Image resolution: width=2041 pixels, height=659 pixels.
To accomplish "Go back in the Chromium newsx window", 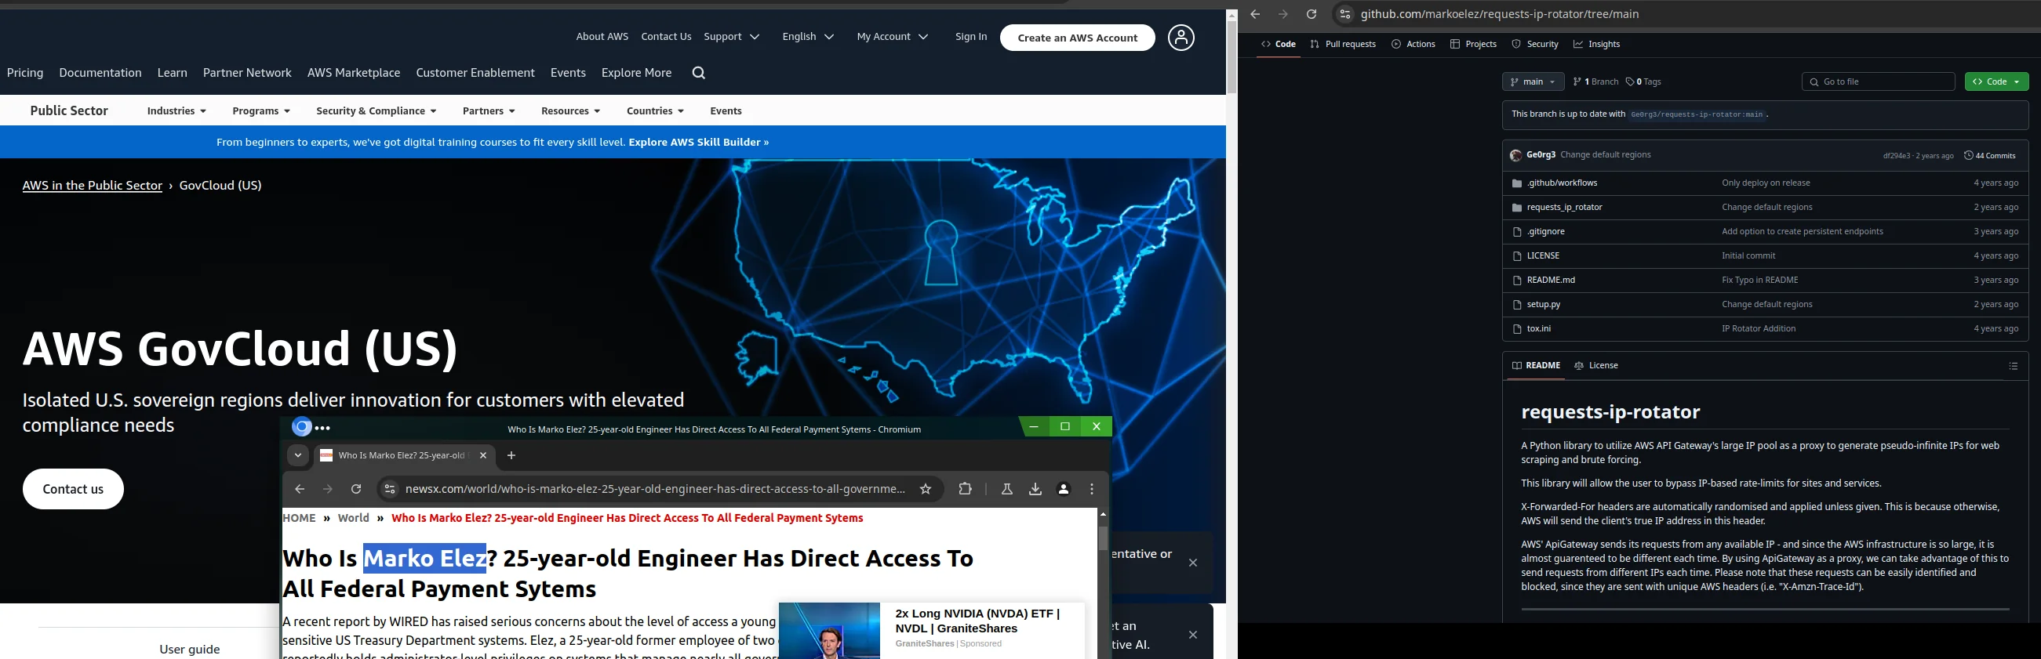I will coord(300,489).
